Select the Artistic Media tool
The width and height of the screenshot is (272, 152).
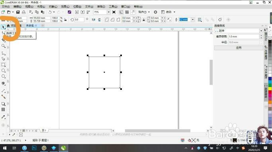[x=3, y=59]
